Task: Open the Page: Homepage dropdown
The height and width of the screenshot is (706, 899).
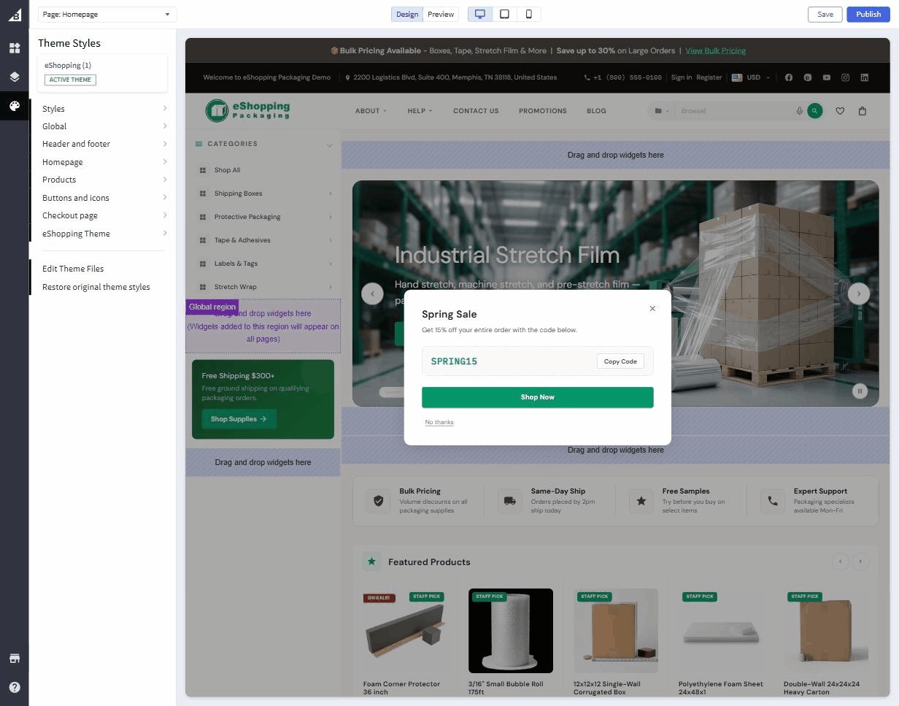Action: [107, 14]
